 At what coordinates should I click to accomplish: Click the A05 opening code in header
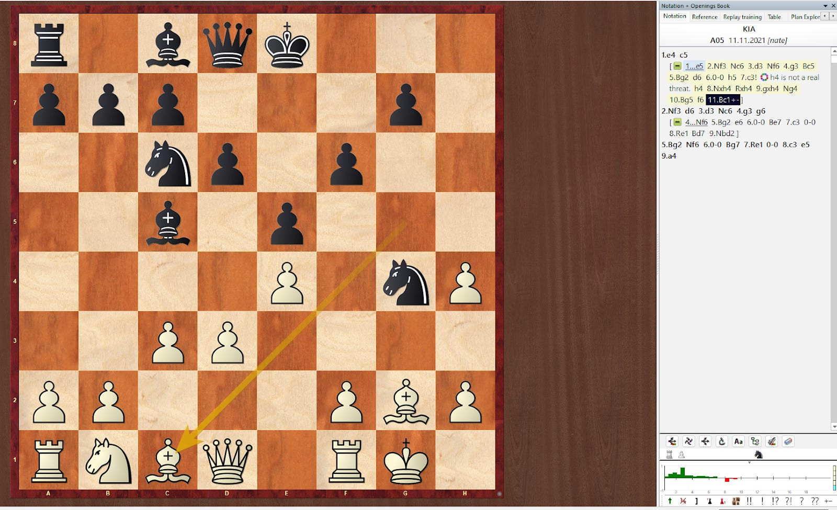point(717,40)
